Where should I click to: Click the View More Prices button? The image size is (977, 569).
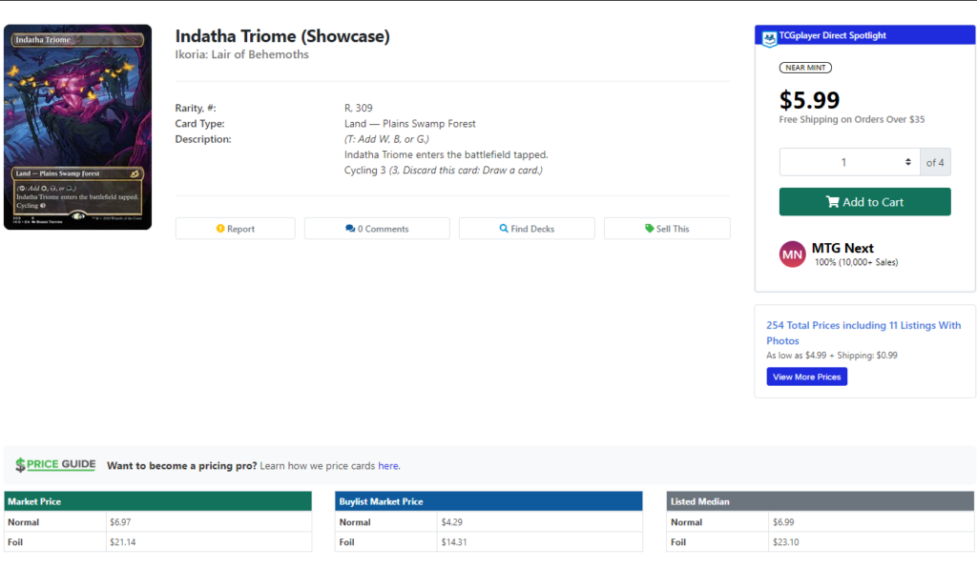tap(807, 376)
